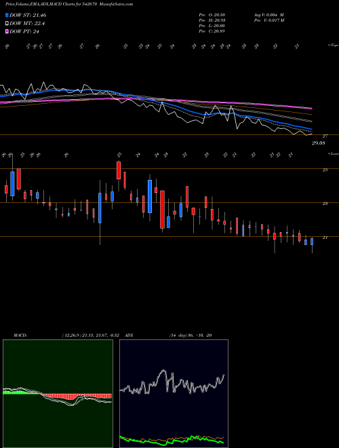Click the 'Pre V: 0.017 M' value
Image resolution: width=339 pixels, height=448 pixels.
tap(268, 20)
